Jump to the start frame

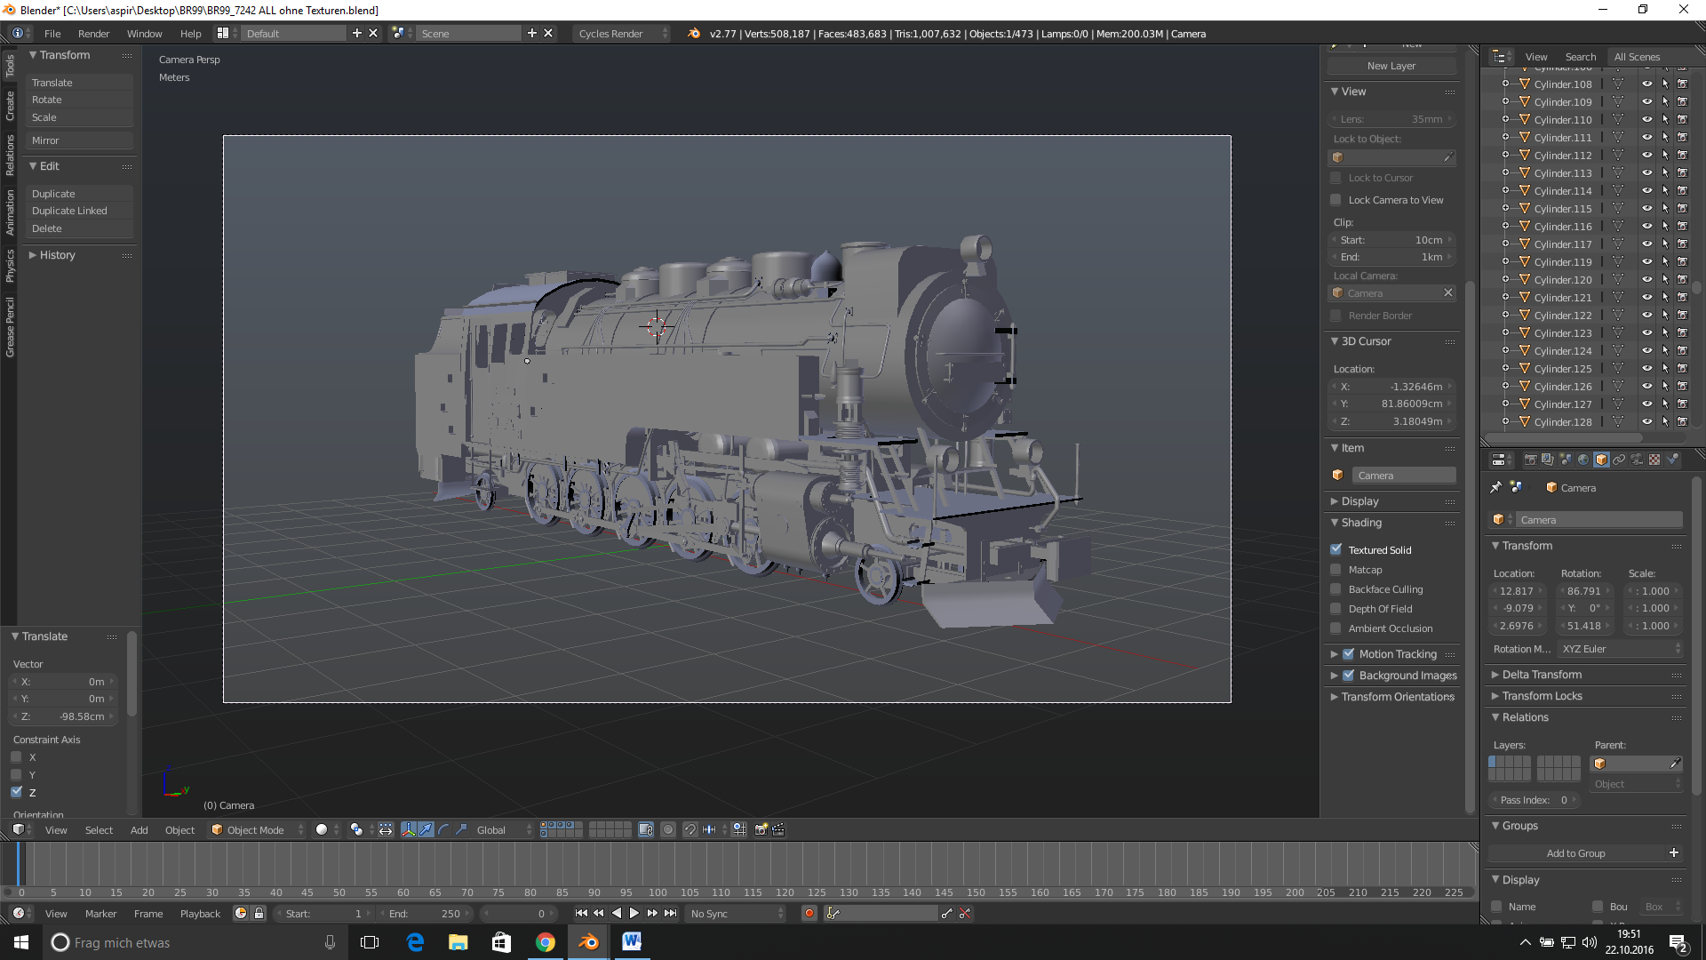coord(581,913)
